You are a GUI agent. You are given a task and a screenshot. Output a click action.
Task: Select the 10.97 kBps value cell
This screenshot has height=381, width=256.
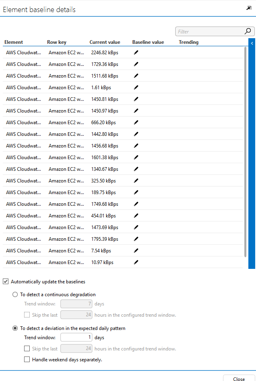[102, 262]
